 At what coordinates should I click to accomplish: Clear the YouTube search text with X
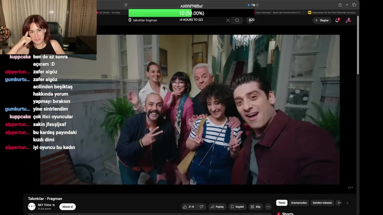(x=228, y=20)
